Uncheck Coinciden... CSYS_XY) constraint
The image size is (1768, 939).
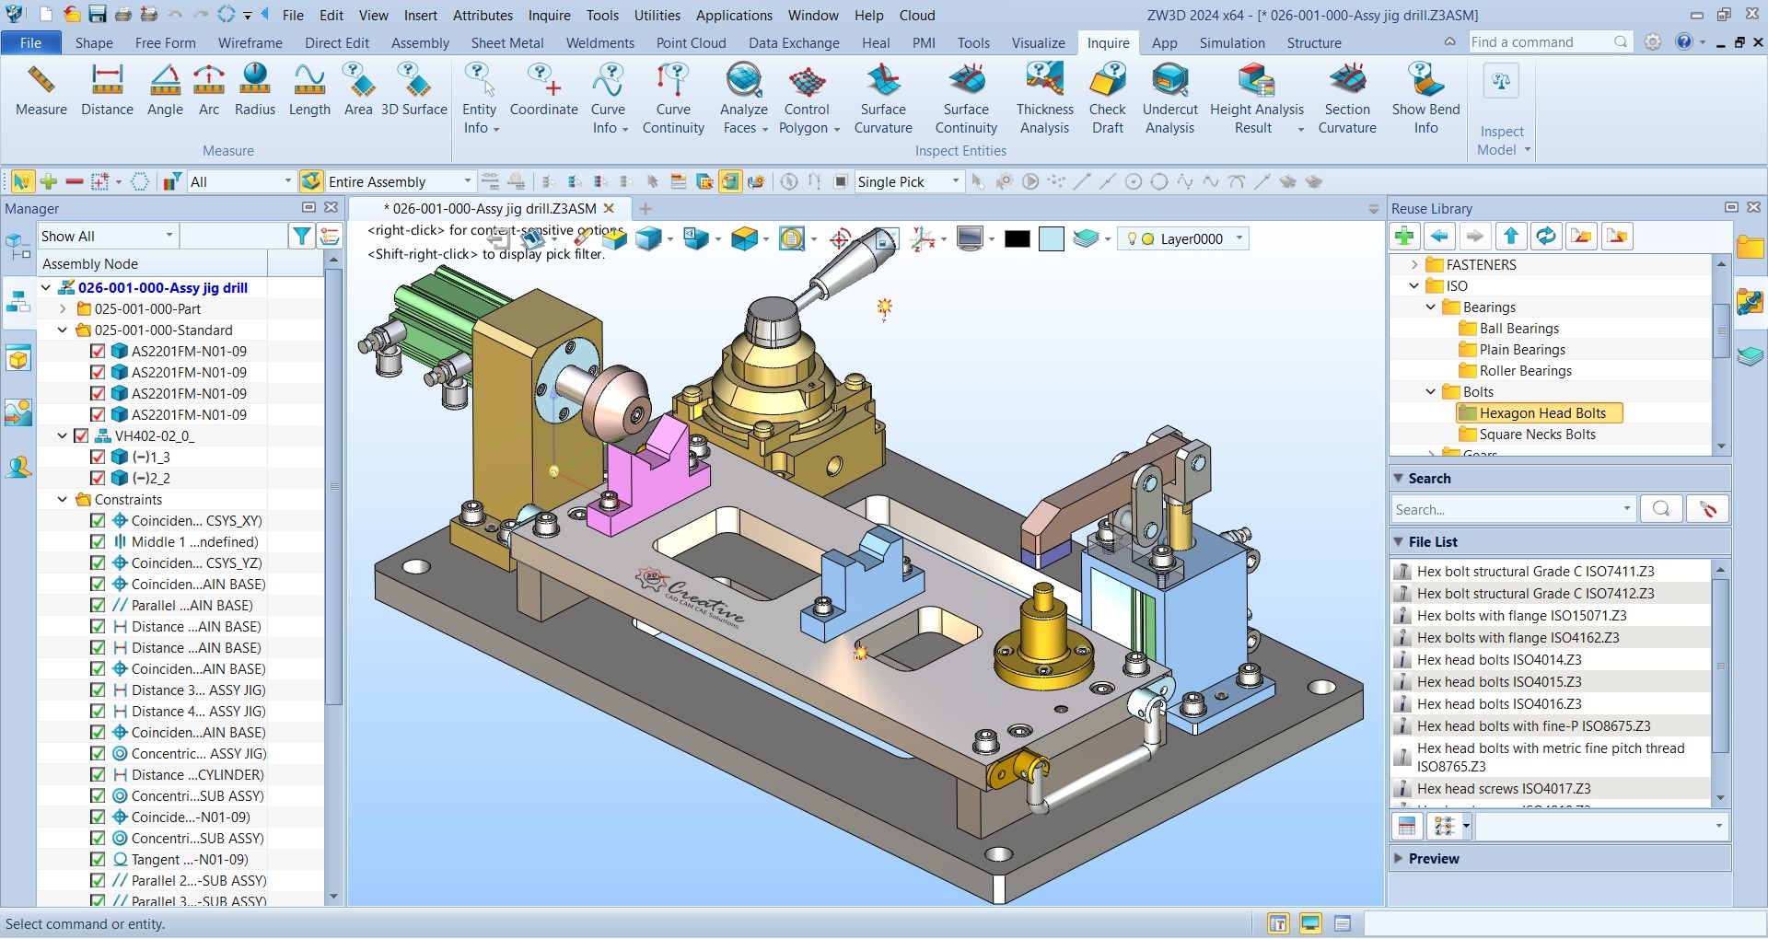[x=98, y=520]
